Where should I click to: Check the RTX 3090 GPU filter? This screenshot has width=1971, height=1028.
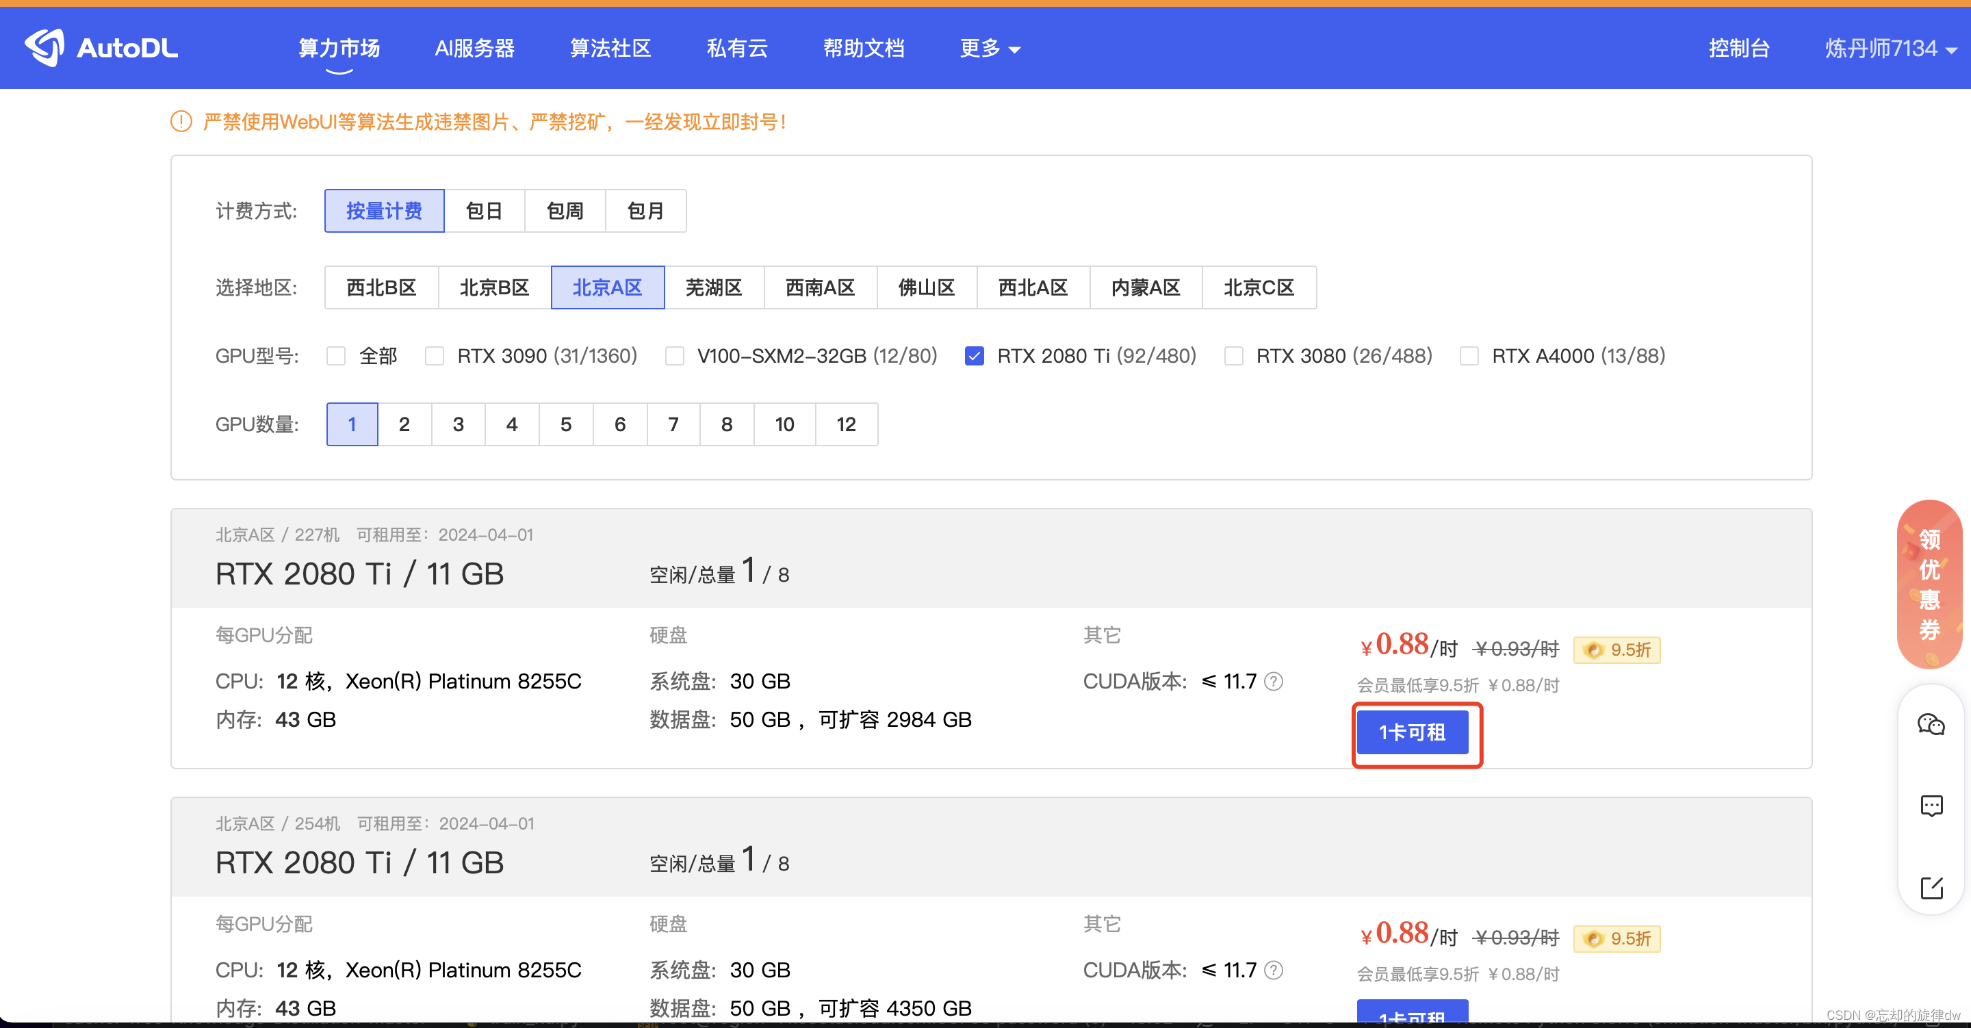[435, 355]
